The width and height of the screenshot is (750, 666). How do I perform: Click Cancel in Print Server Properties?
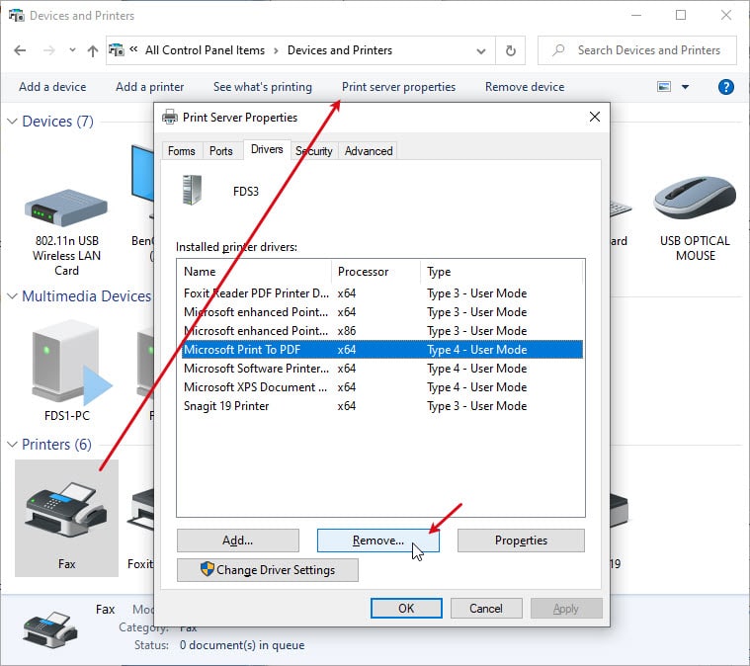(486, 608)
